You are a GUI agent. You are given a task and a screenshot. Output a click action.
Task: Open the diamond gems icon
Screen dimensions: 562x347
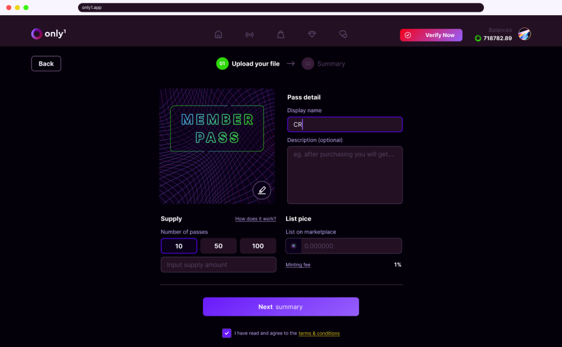312,34
